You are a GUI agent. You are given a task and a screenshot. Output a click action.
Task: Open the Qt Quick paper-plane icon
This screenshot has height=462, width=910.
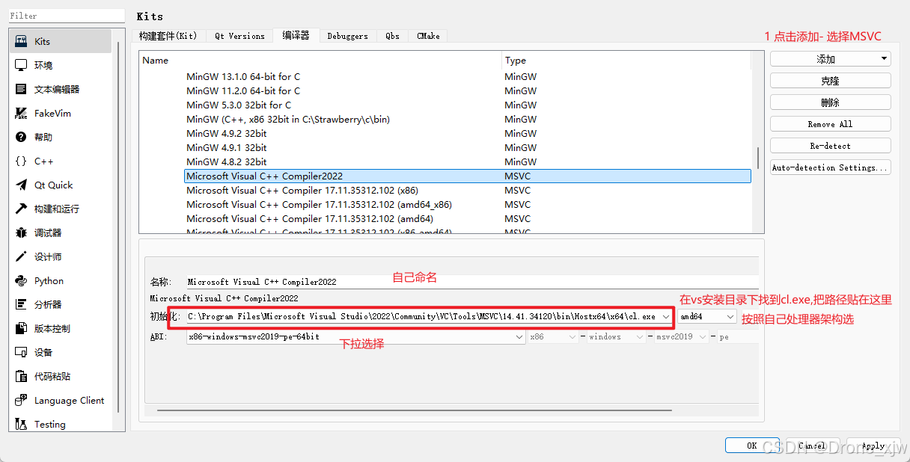pyautogui.click(x=21, y=185)
